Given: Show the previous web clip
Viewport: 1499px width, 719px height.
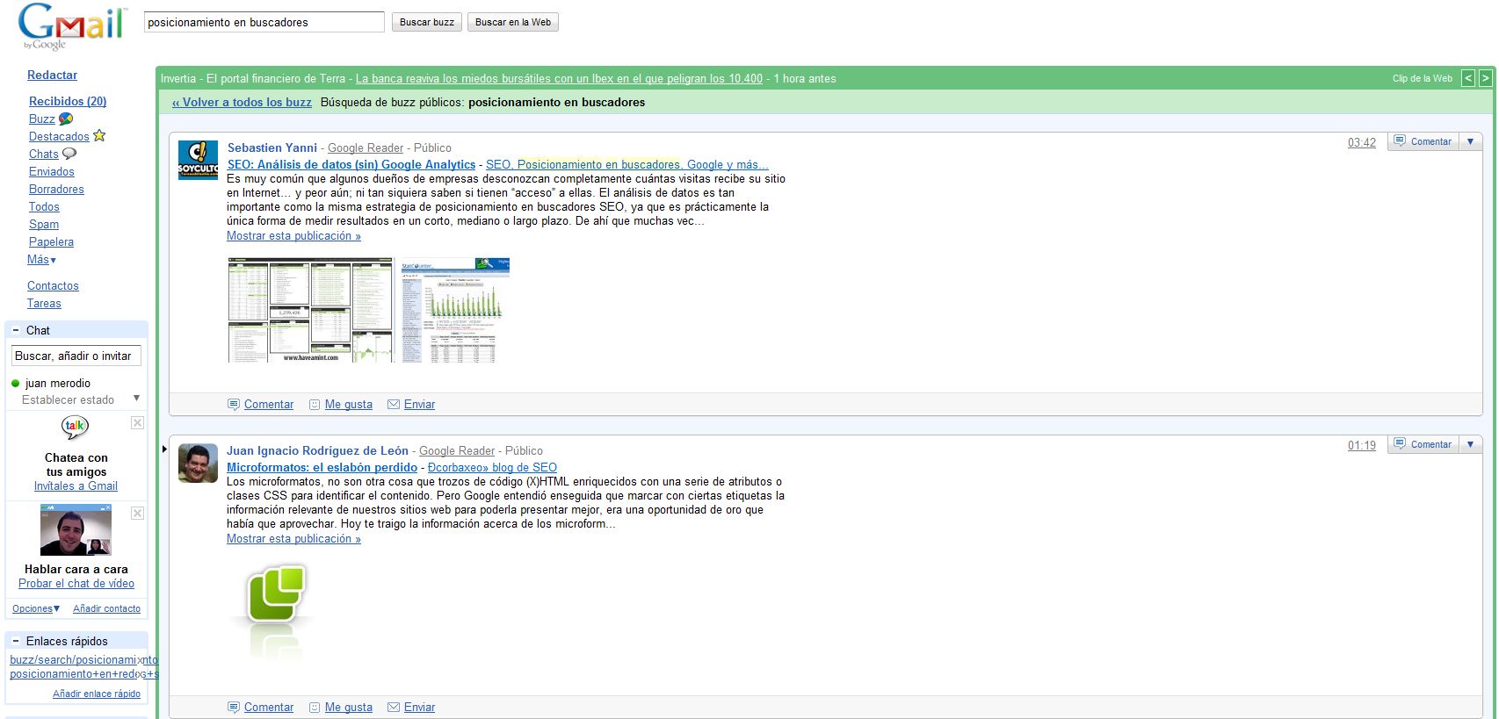Looking at the screenshot, I should pos(1467,78).
